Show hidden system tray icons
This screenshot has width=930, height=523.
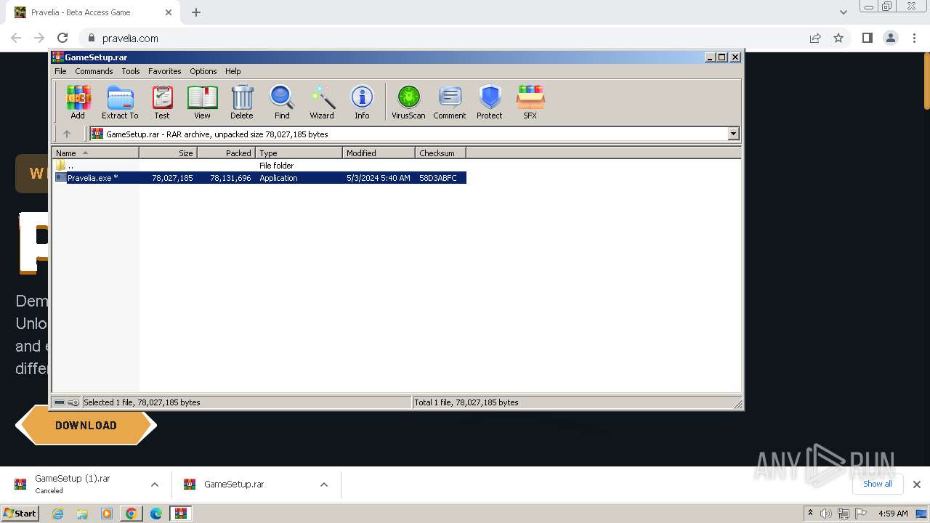tap(810, 513)
